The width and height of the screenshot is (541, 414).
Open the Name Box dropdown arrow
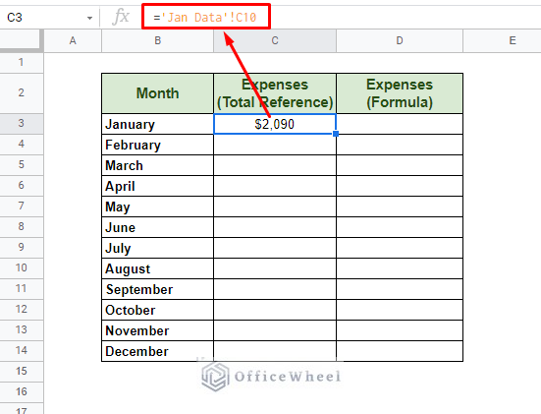click(x=89, y=18)
